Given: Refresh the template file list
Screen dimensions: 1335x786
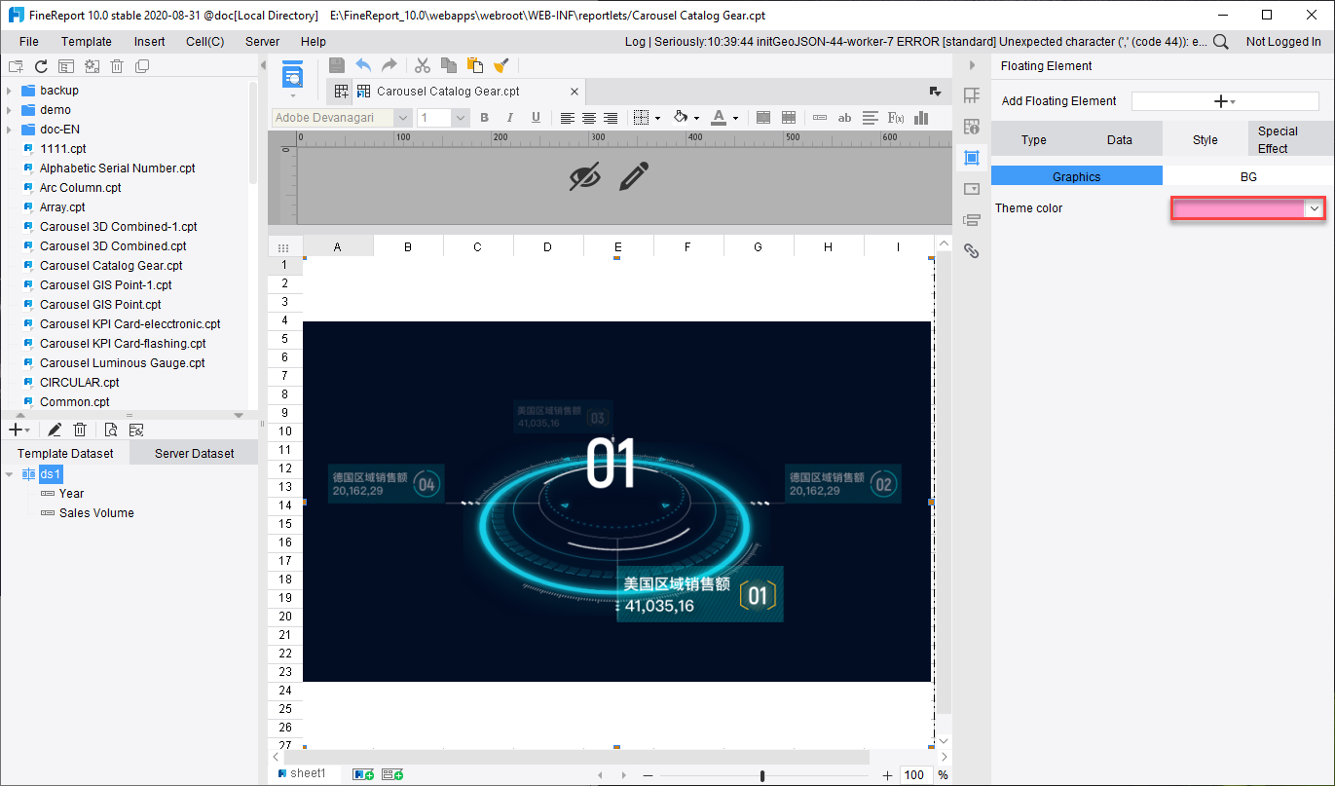Looking at the screenshot, I should [x=41, y=66].
